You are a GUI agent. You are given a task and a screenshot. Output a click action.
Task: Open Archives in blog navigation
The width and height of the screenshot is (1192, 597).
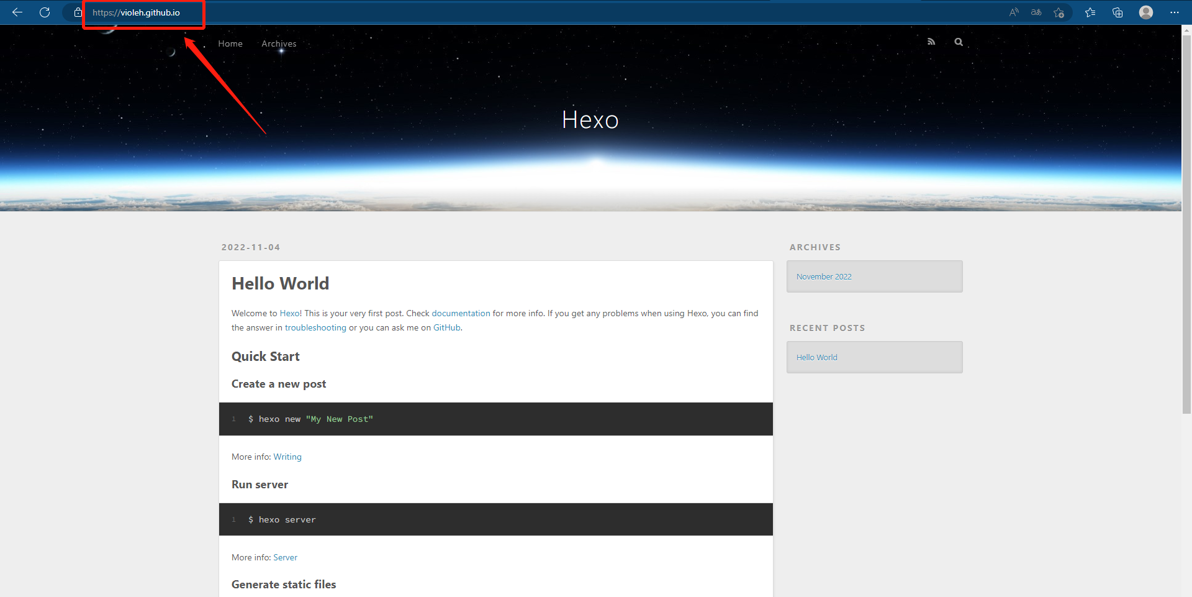click(279, 43)
